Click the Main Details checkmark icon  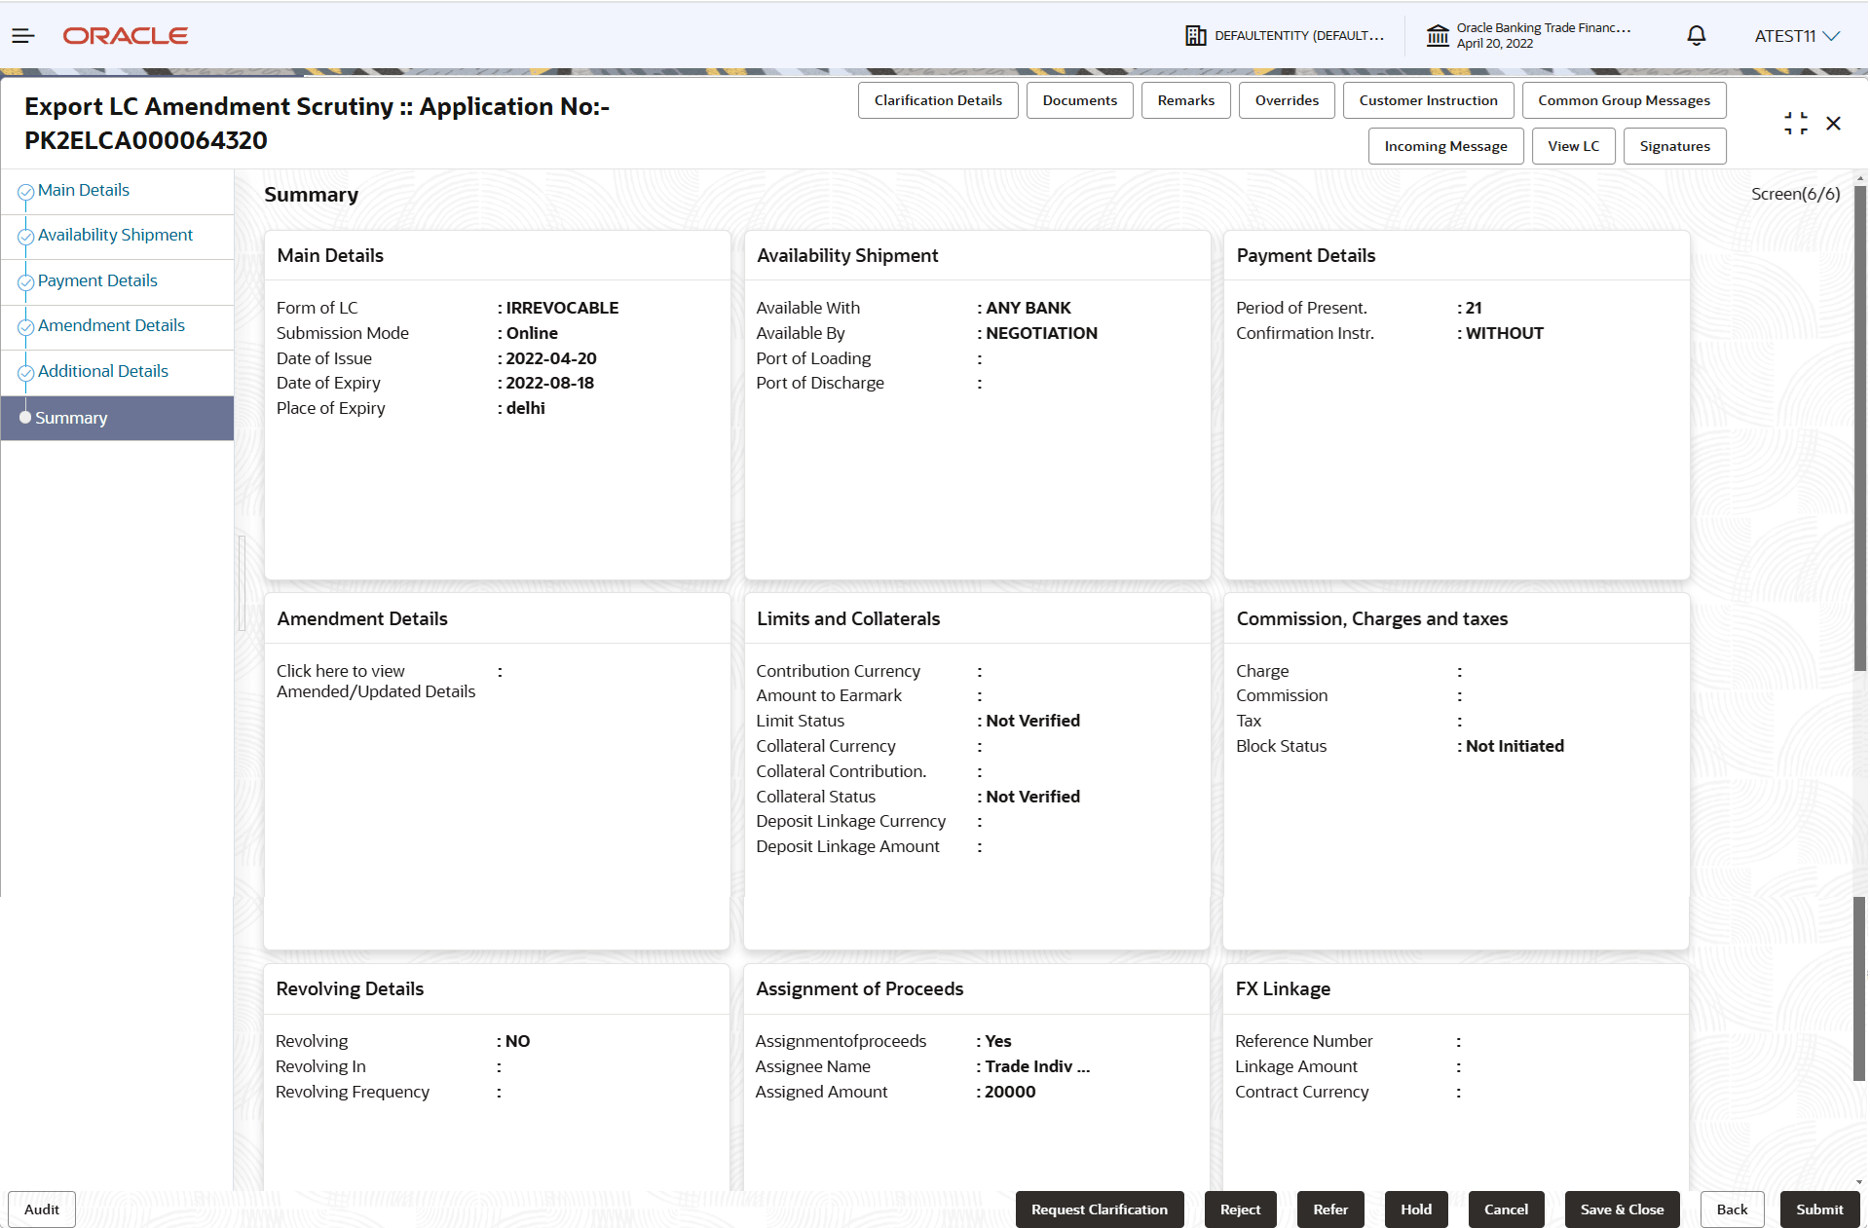26,192
